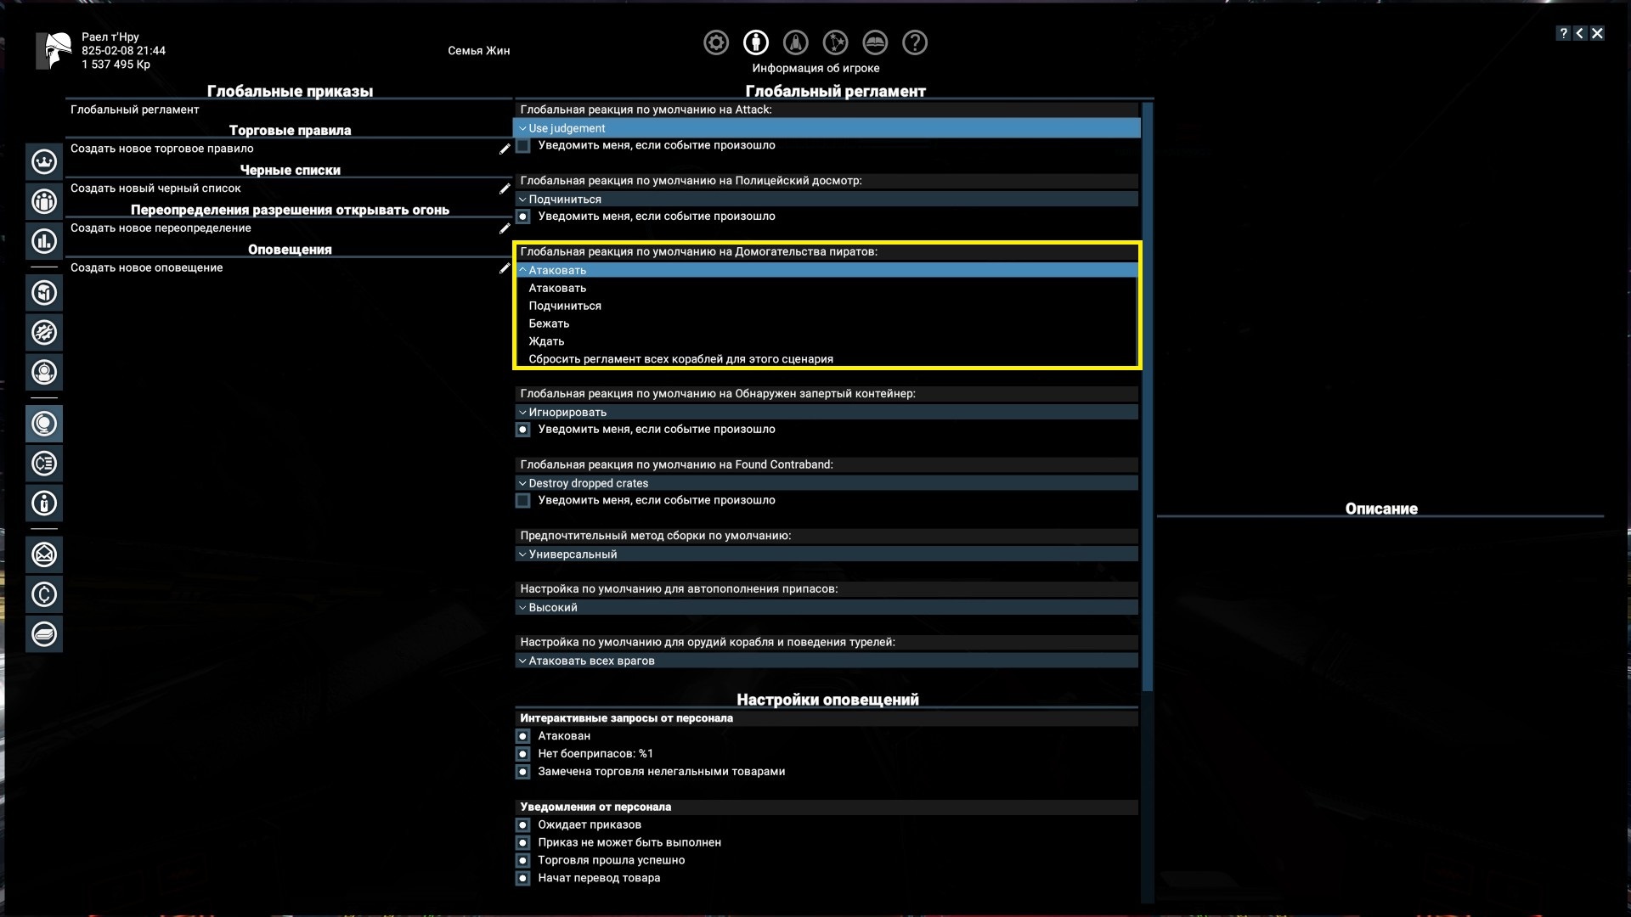
Task: Click Создать новый черный список
Action: click(x=155, y=188)
